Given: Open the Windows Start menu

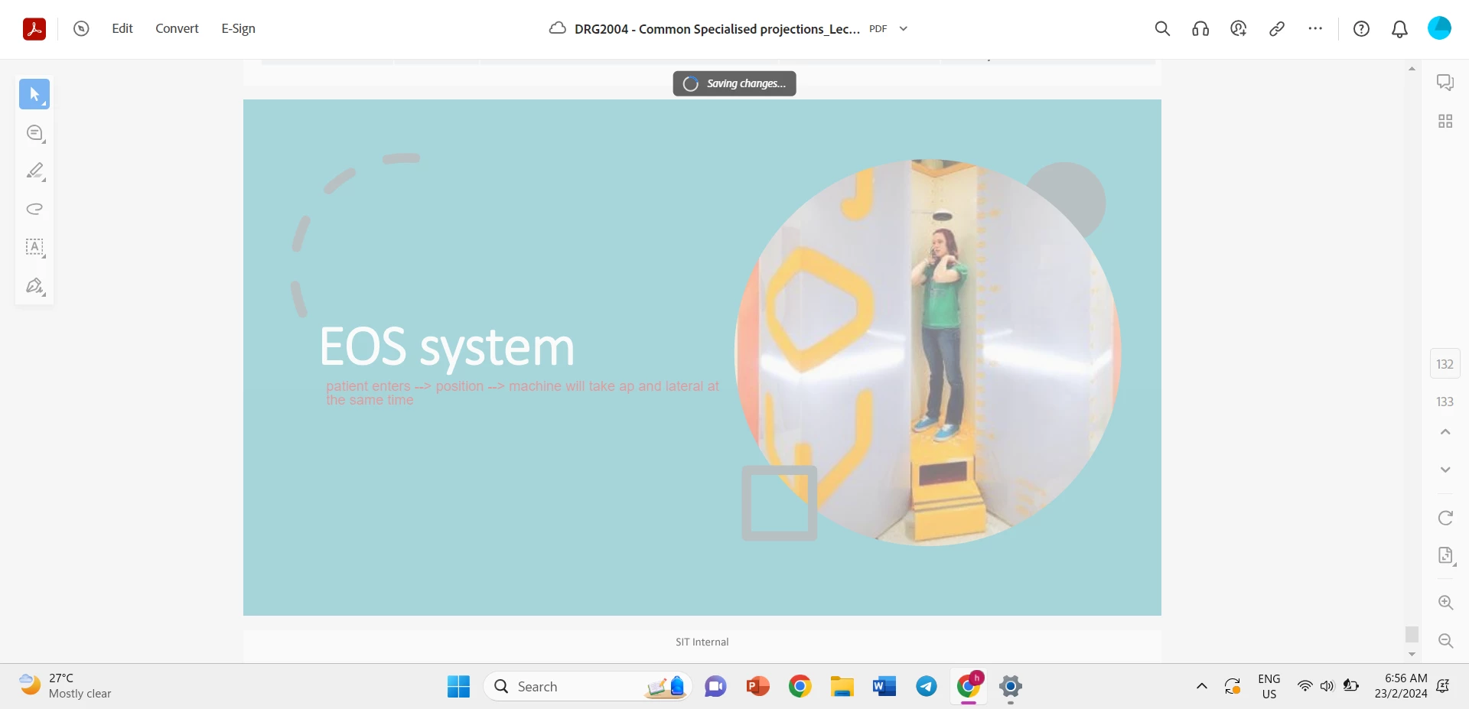Looking at the screenshot, I should click(458, 687).
